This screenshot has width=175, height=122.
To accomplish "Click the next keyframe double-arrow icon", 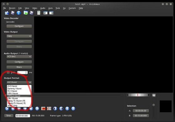I will pyautogui.click(x=37, y=109).
